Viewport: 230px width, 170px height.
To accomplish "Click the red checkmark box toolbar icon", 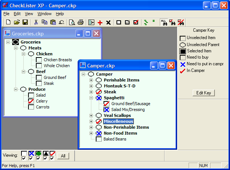I will [x=136, y=22].
